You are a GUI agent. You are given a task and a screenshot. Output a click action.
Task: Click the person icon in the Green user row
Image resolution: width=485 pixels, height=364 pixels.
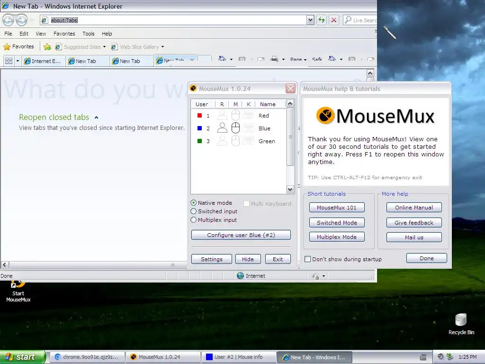coord(222,141)
